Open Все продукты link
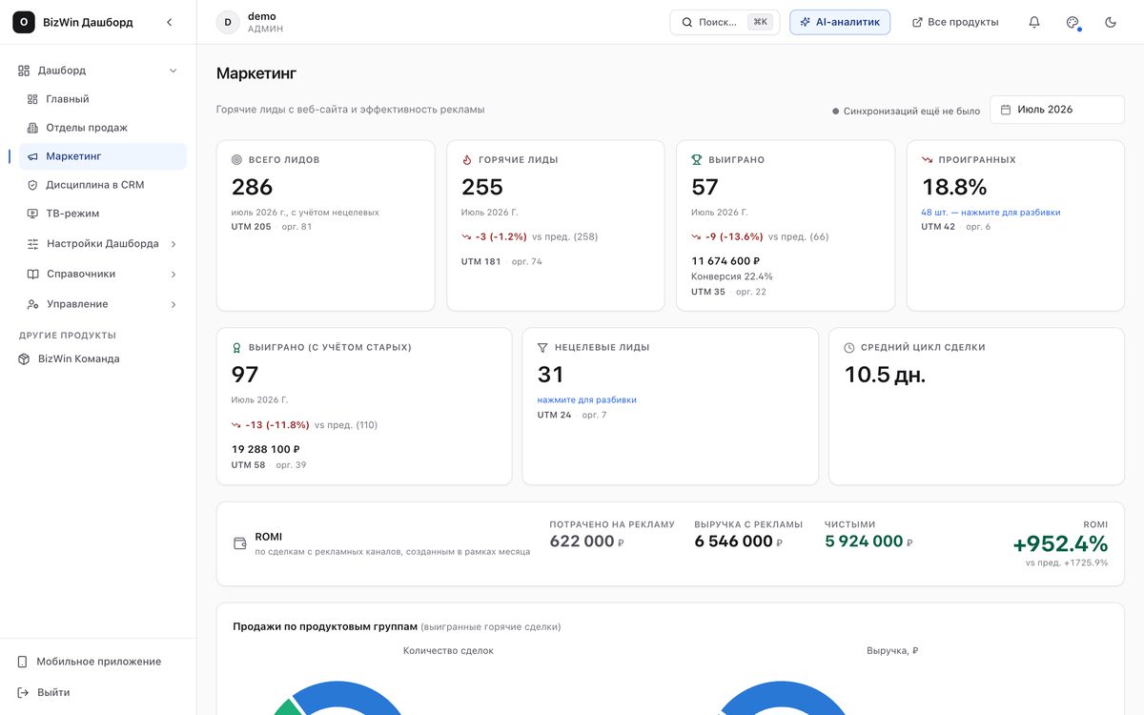The width and height of the screenshot is (1144, 715). pos(955,22)
